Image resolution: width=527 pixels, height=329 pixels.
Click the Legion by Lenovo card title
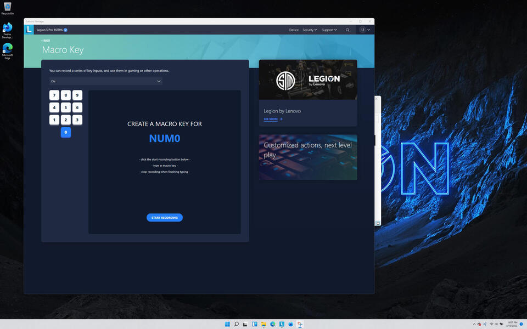coord(282,111)
